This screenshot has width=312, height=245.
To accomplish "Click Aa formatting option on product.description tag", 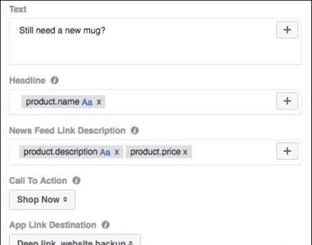I will [x=105, y=152].
